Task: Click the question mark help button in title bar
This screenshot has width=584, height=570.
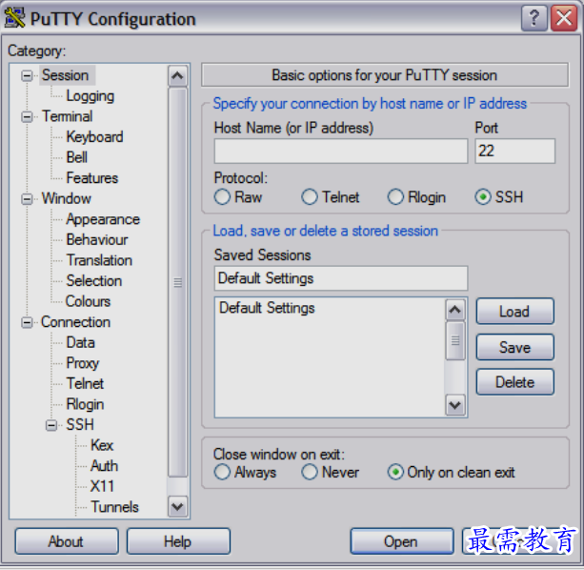Action: point(534,17)
